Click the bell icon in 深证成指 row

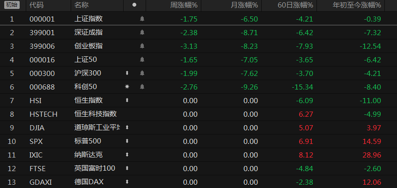(142, 33)
